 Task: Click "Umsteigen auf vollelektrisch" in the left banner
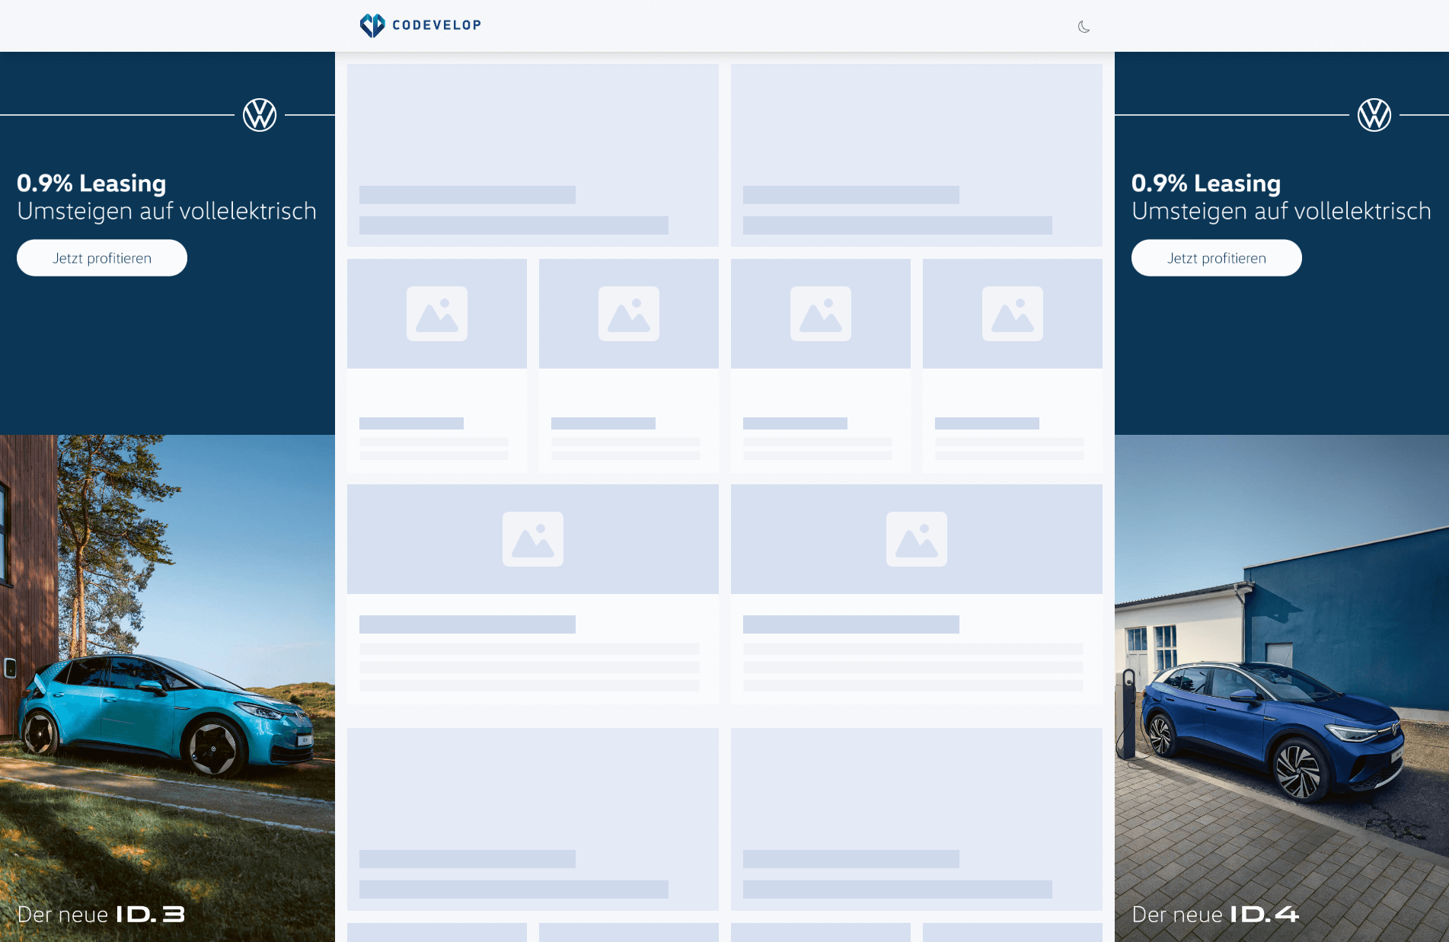(167, 211)
